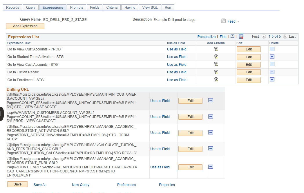Click the Save button

pos(17,184)
